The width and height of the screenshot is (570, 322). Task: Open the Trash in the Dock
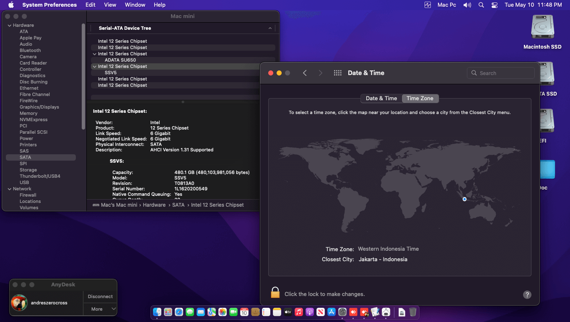[413, 312]
